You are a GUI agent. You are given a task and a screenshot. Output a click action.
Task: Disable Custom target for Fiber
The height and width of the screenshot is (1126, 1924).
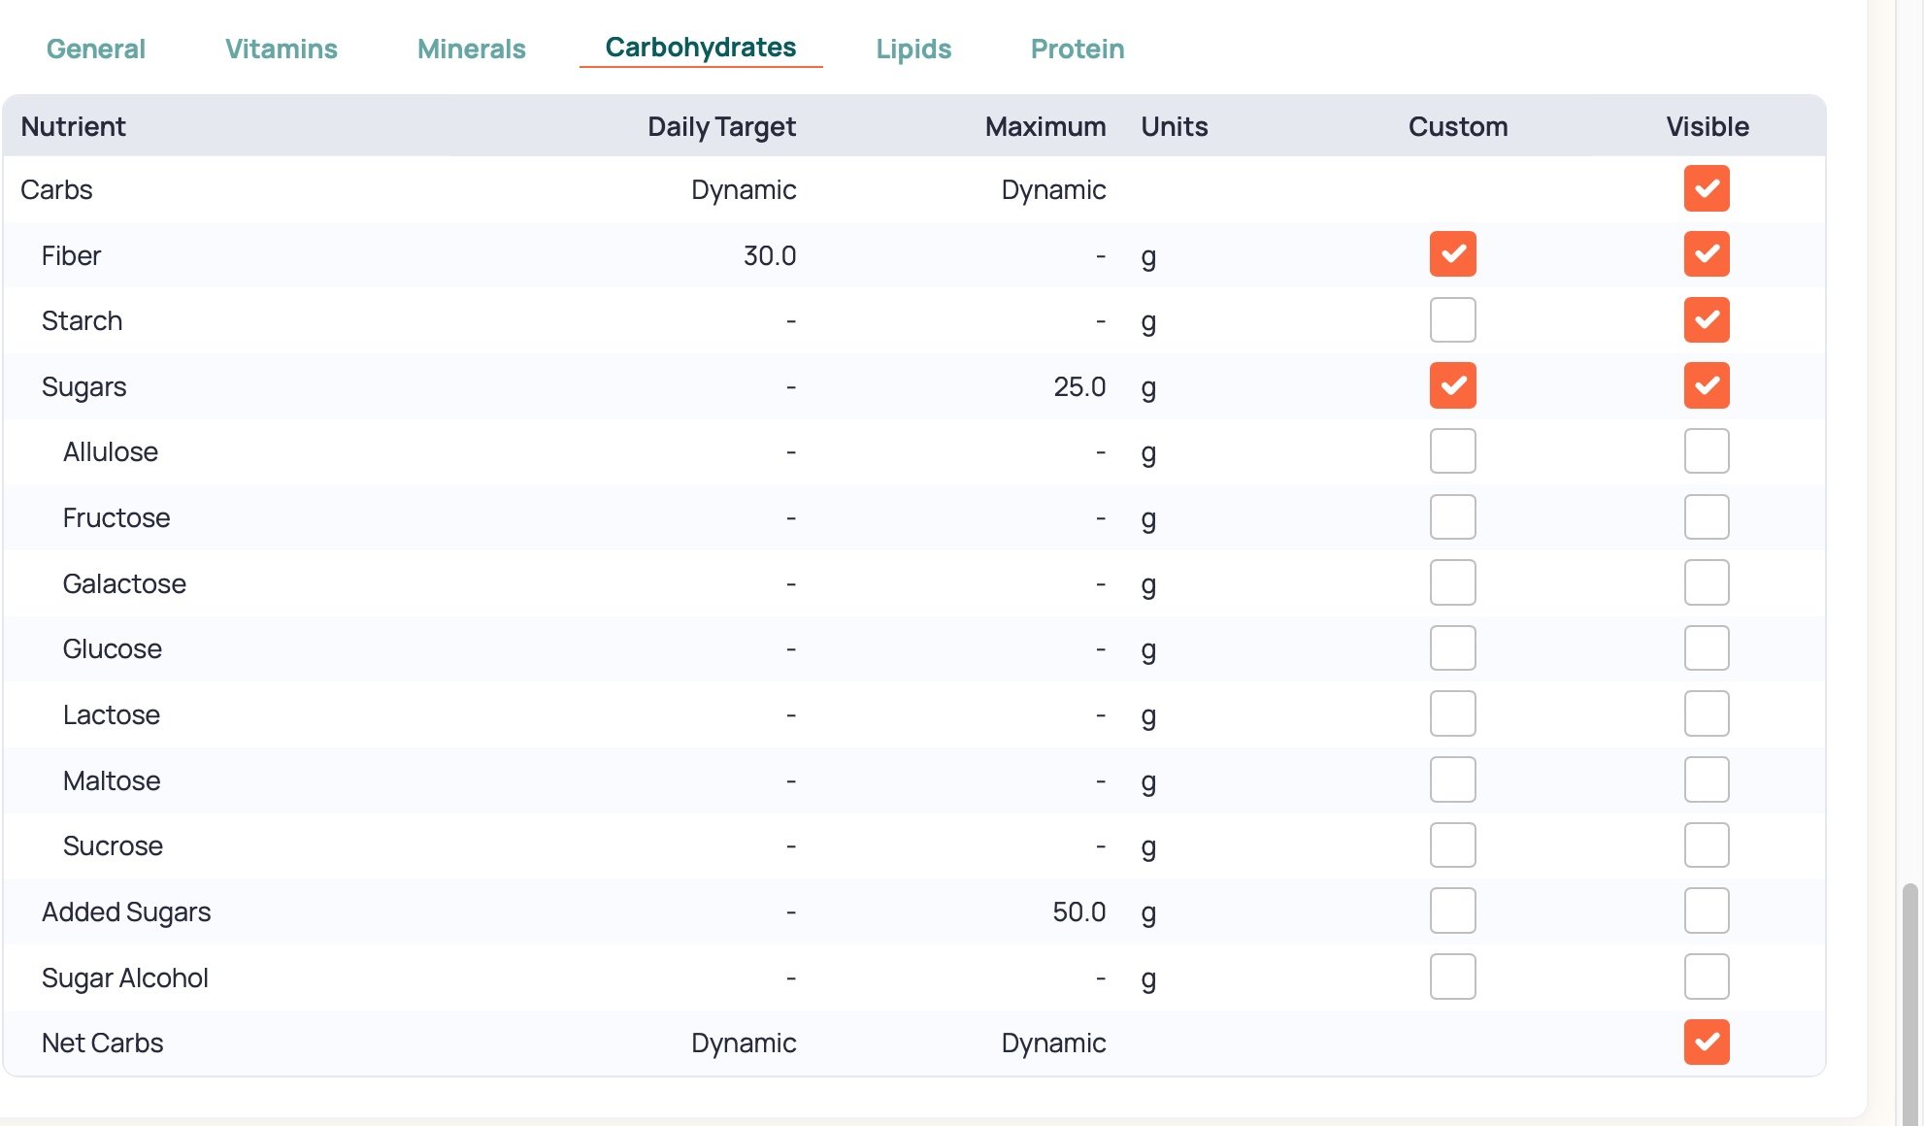tap(1452, 254)
